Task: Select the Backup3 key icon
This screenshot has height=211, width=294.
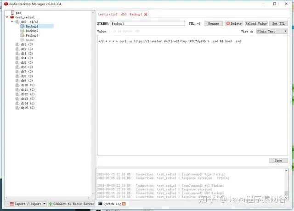Action: [23, 35]
